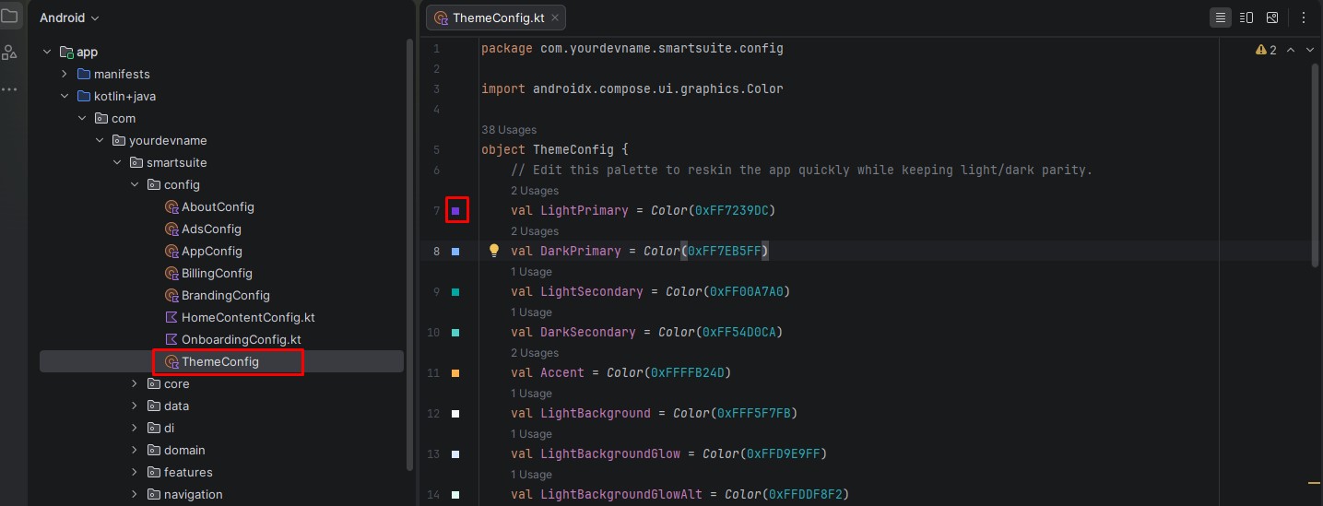Click the import Color statement

(632, 88)
